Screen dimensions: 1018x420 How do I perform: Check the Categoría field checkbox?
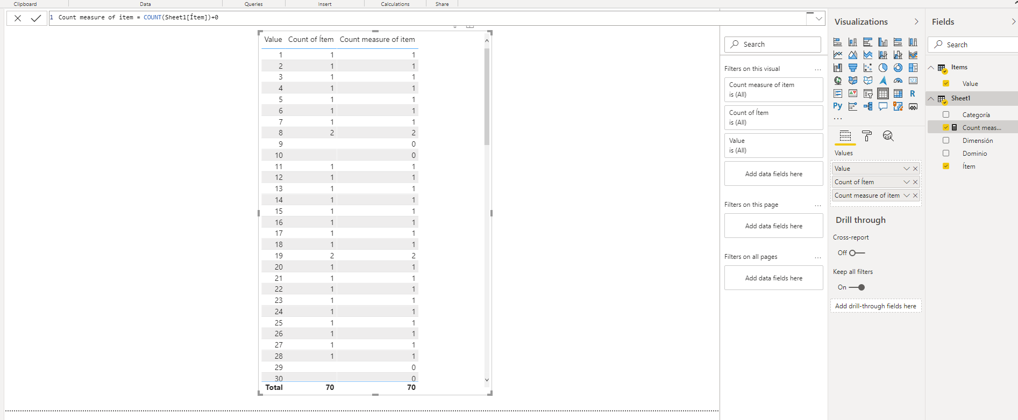(946, 114)
